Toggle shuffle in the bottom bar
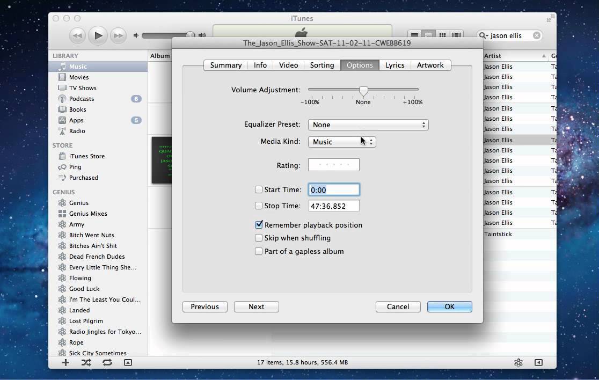 (86, 362)
